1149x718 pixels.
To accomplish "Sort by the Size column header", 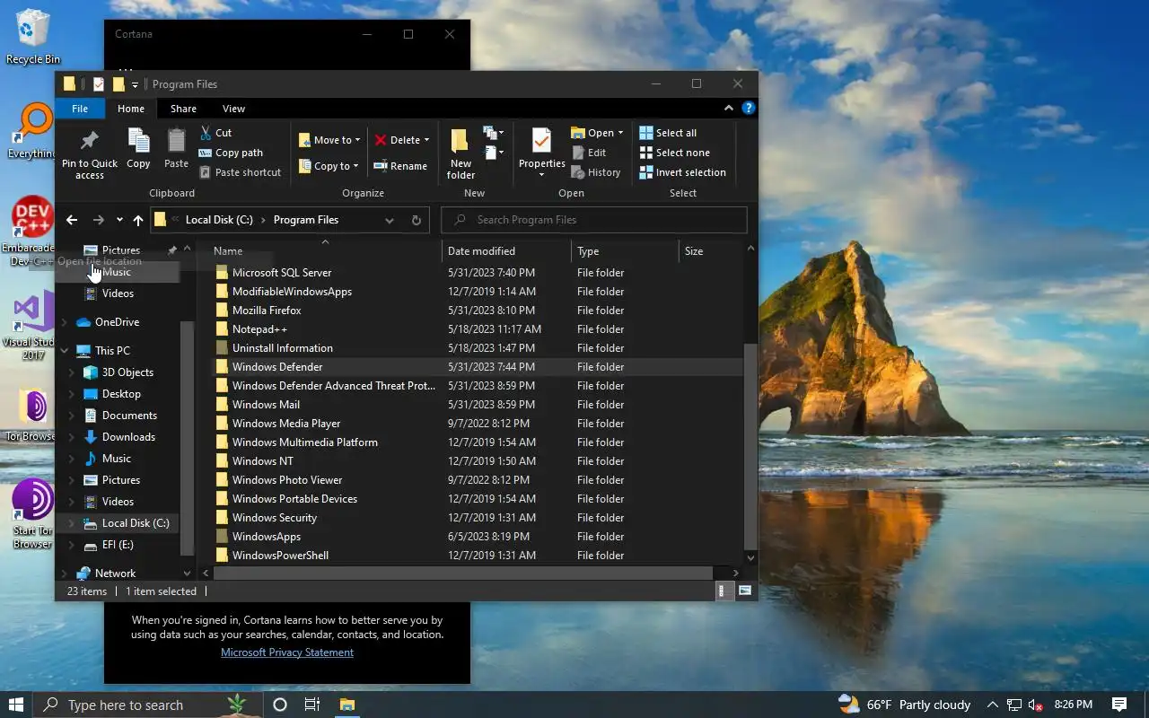I will pyautogui.click(x=711, y=251).
